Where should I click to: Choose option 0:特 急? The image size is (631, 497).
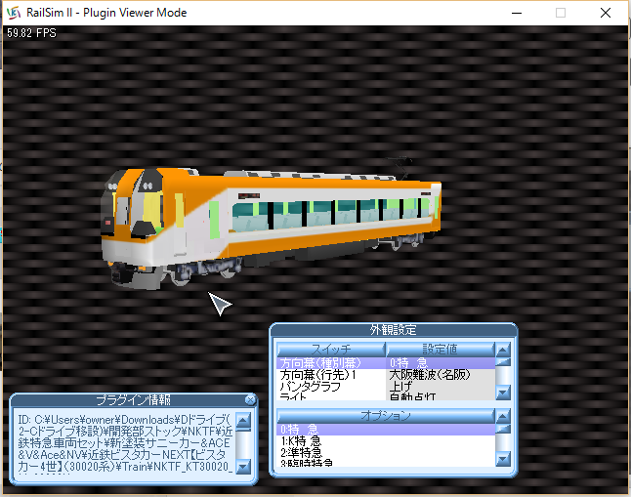(x=386, y=430)
